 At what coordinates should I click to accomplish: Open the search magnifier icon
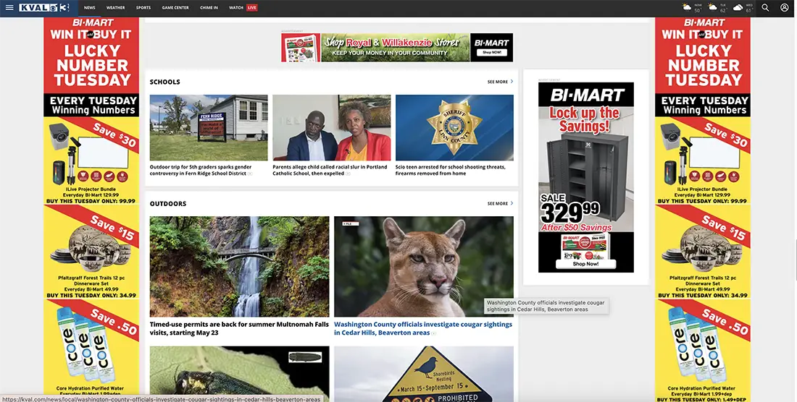pyautogui.click(x=765, y=8)
